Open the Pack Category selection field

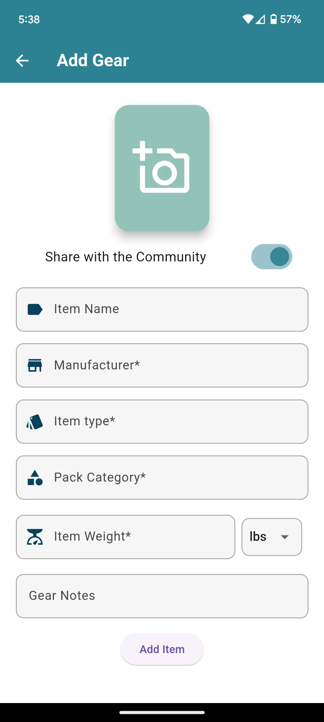tap(162, 478)
